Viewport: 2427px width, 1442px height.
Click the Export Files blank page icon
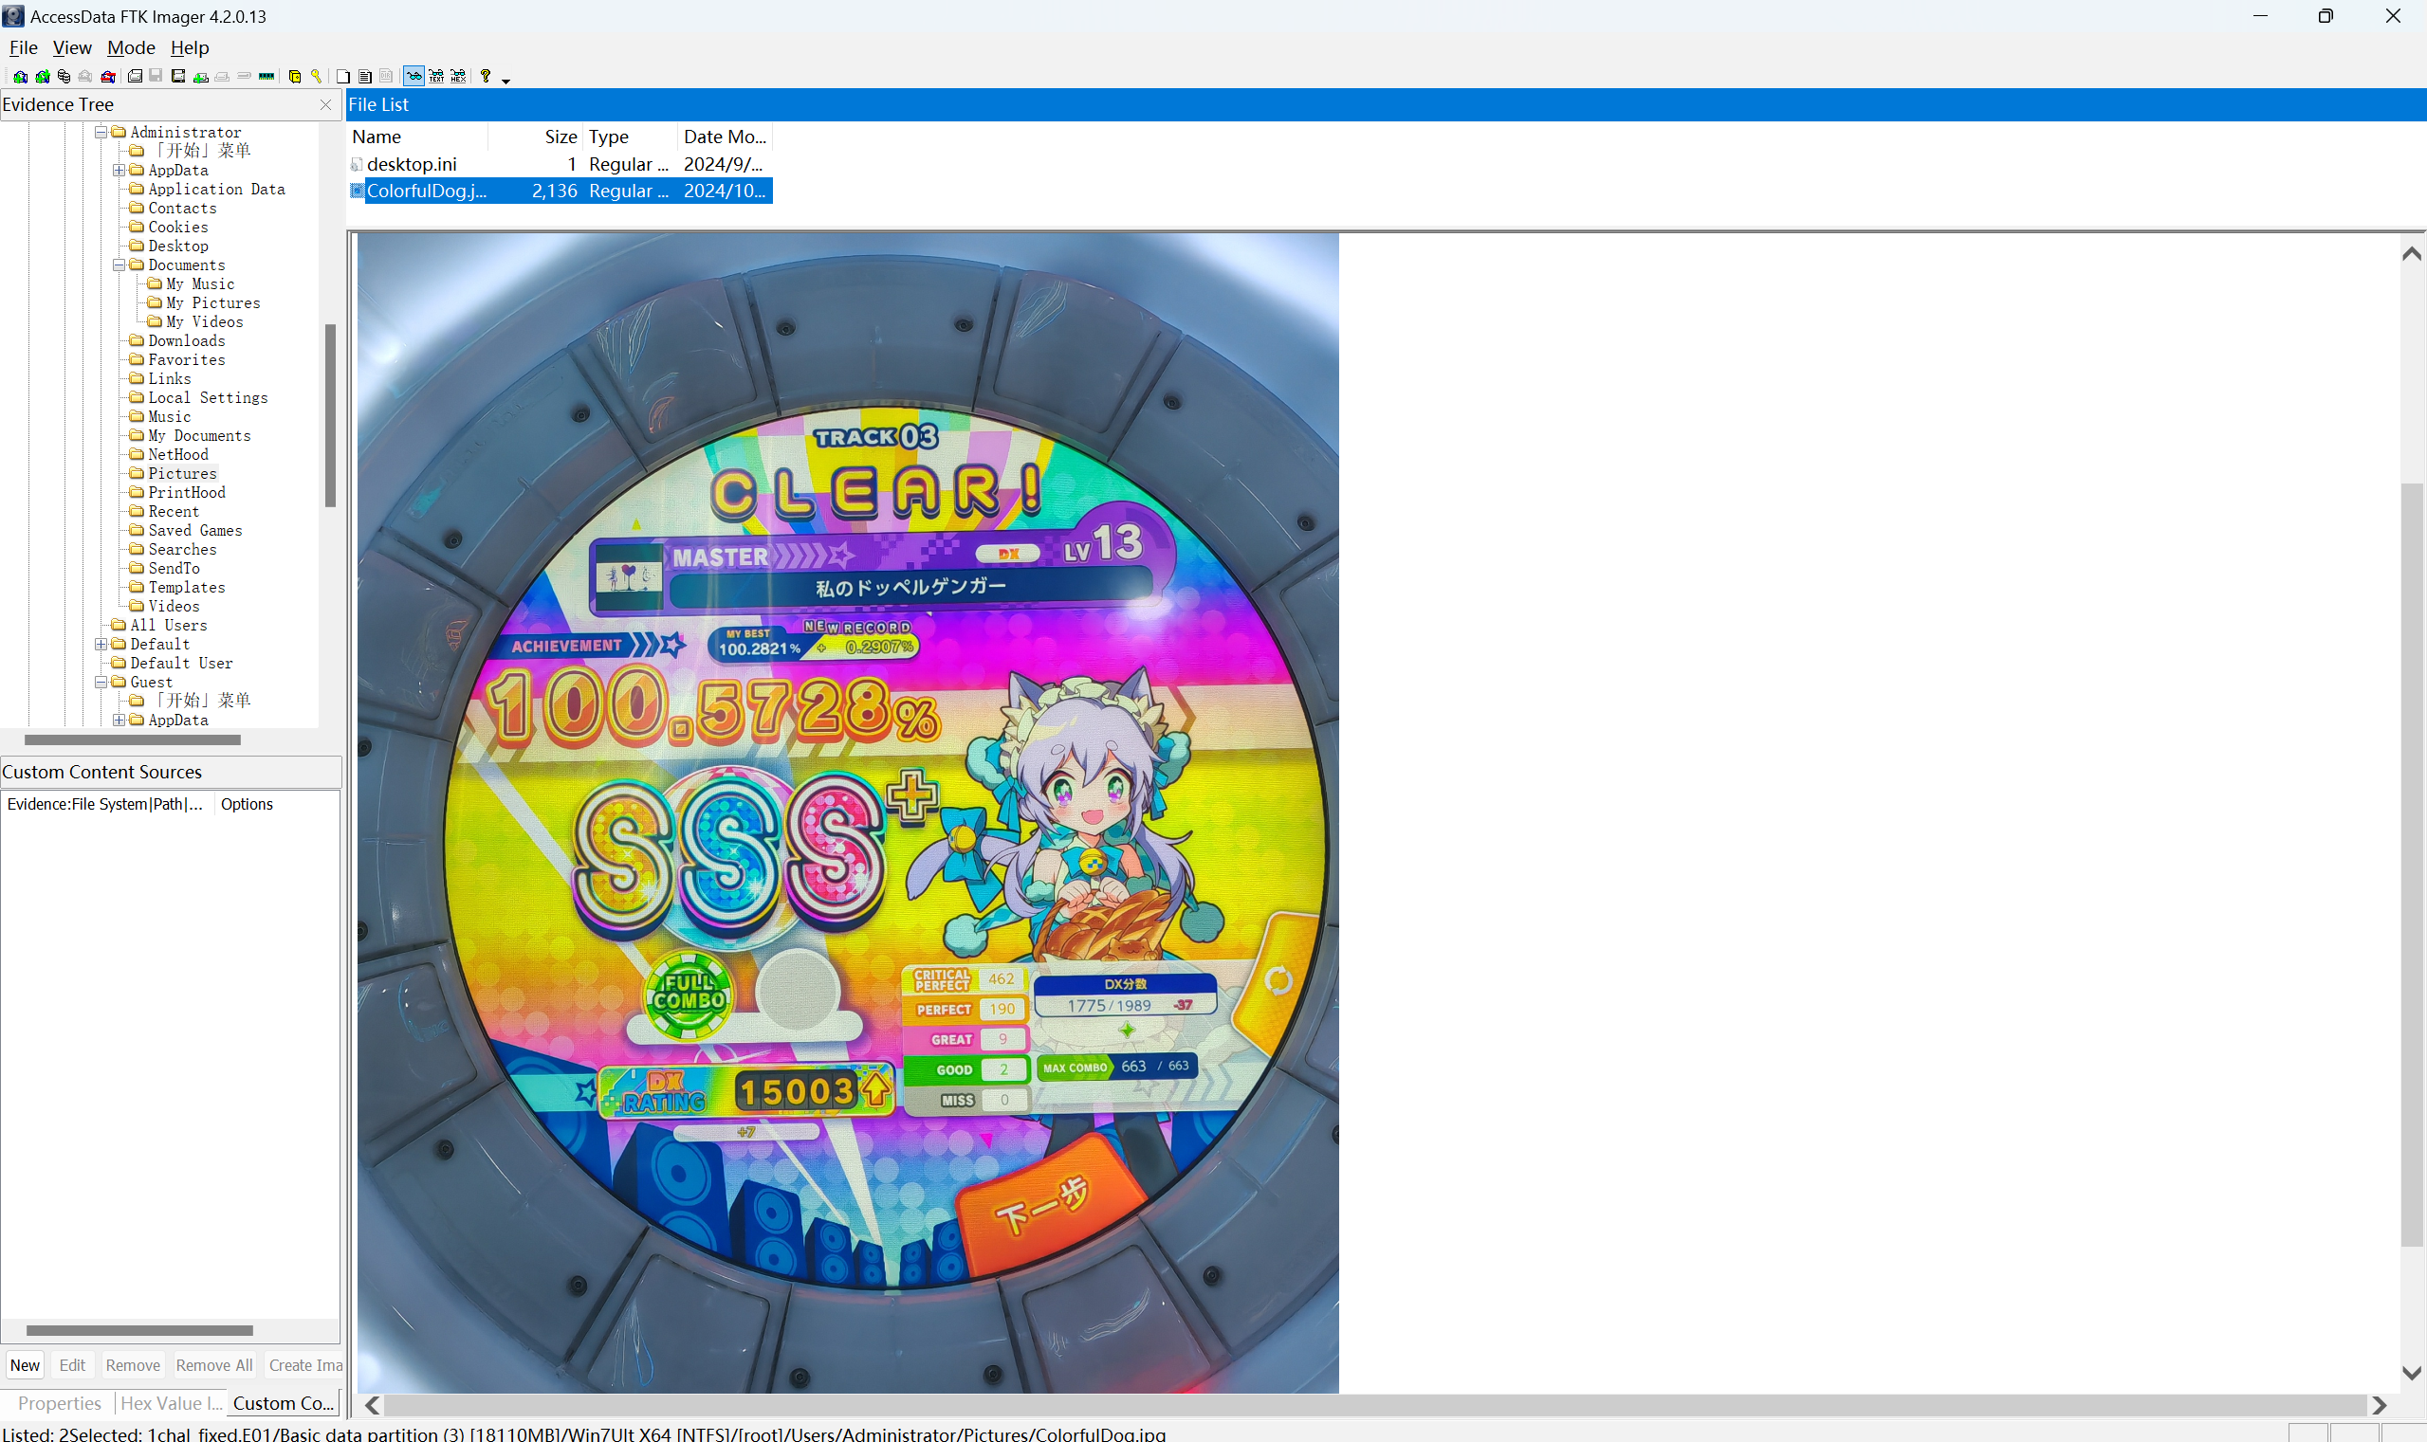coord(343,76)
